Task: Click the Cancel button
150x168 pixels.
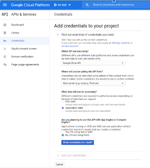Action: pos(59,164)
